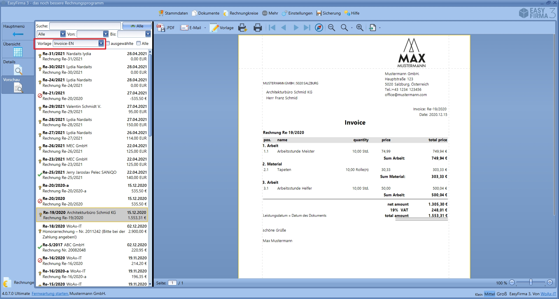Go to the next page arrow
559x299 pixels.
(x=296, y=28)
